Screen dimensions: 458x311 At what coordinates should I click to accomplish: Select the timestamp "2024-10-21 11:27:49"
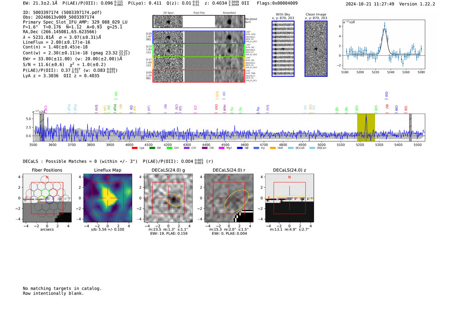pyautogui.click(x=370, y=4)
